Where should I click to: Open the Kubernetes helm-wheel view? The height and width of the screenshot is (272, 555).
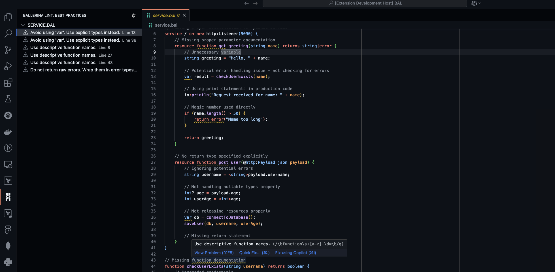tap(8, 115)
